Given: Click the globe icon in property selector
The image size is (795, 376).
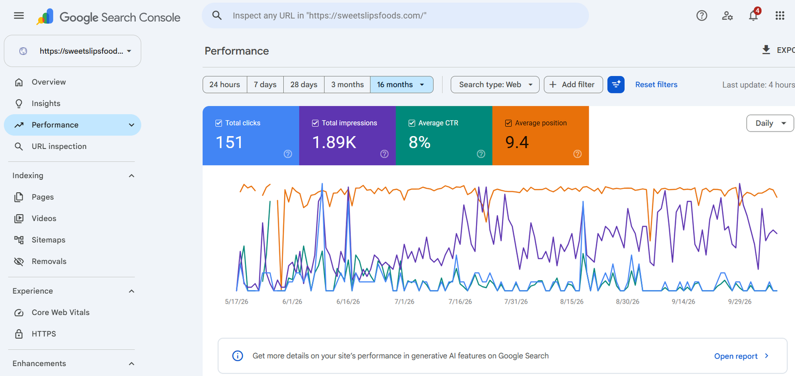Looking at the screenshot, I should [23, 51].
